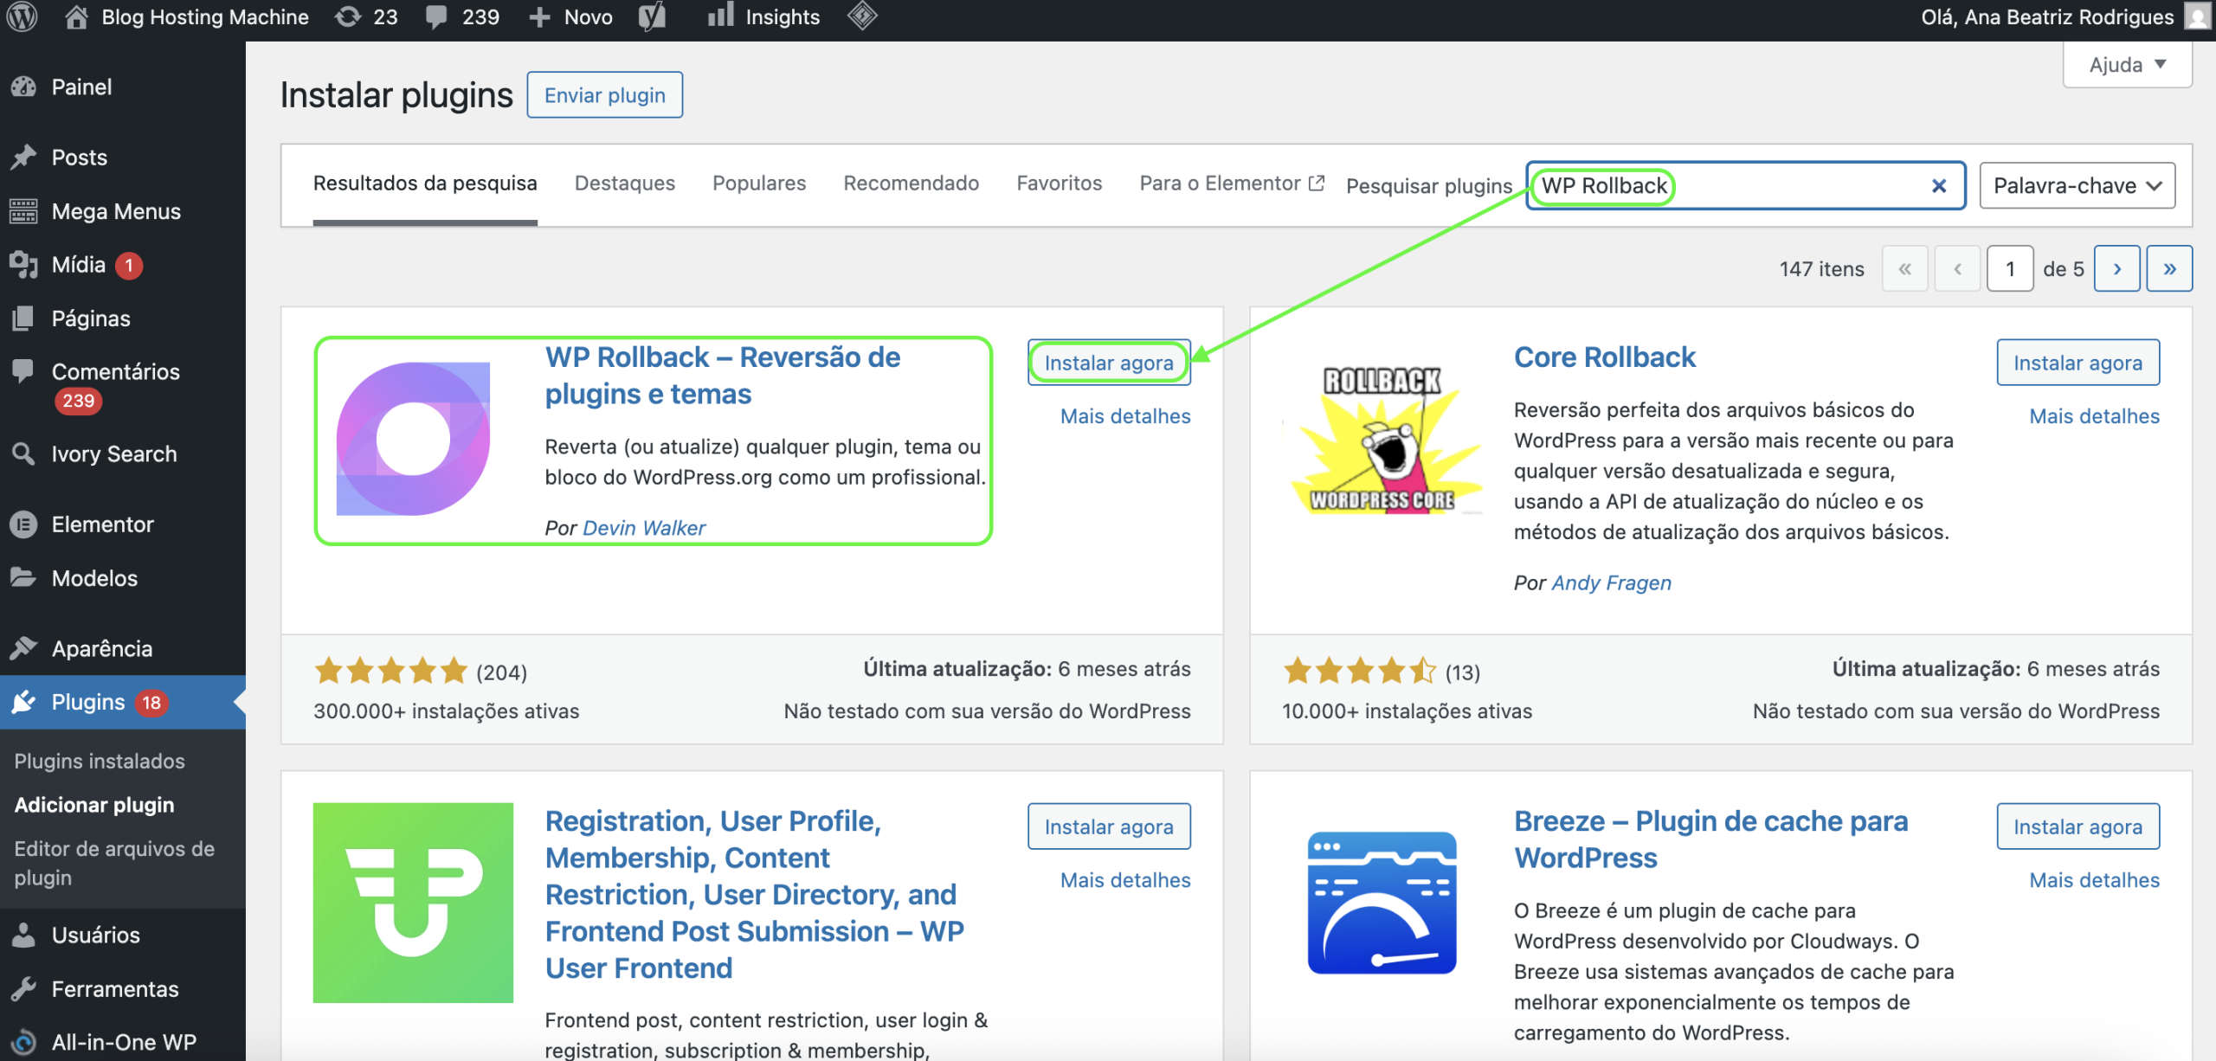Click the Elementor icon in the sidebar
This screenshot has width=2216, height=1061.
(23, 524)
